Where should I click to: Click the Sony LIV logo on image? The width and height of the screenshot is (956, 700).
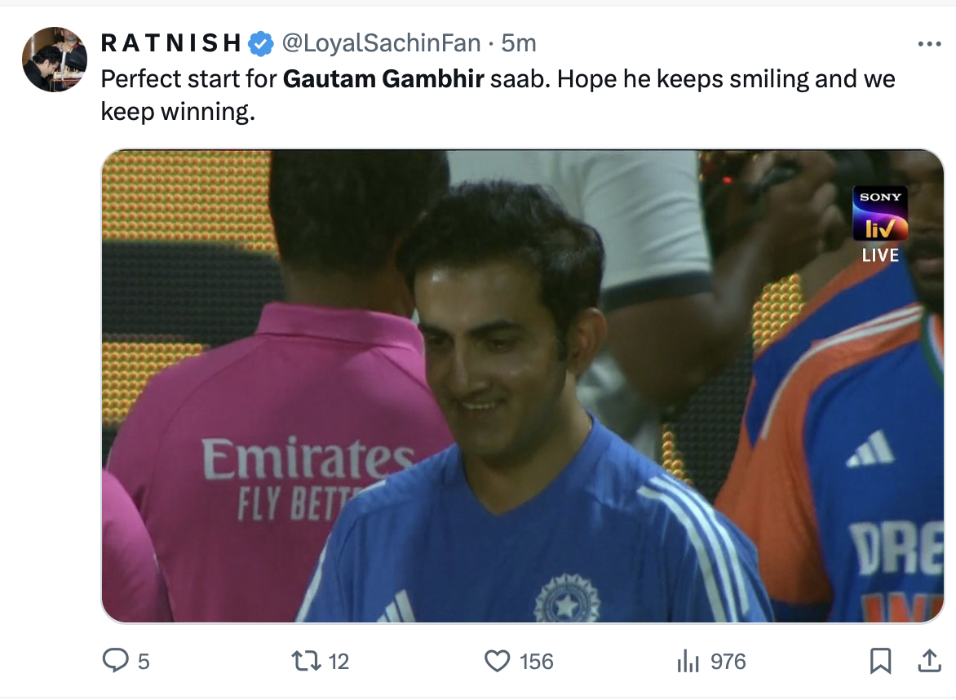880,215
